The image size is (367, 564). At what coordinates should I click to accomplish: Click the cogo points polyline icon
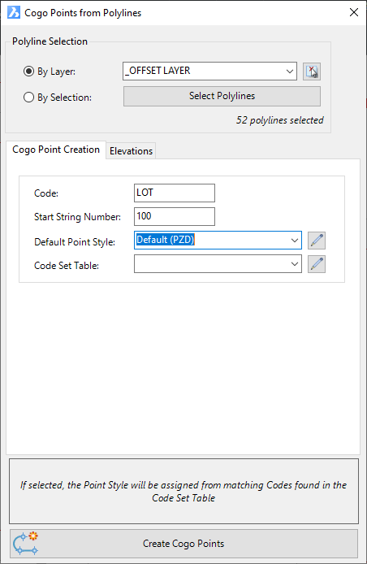tap(25, 544)
